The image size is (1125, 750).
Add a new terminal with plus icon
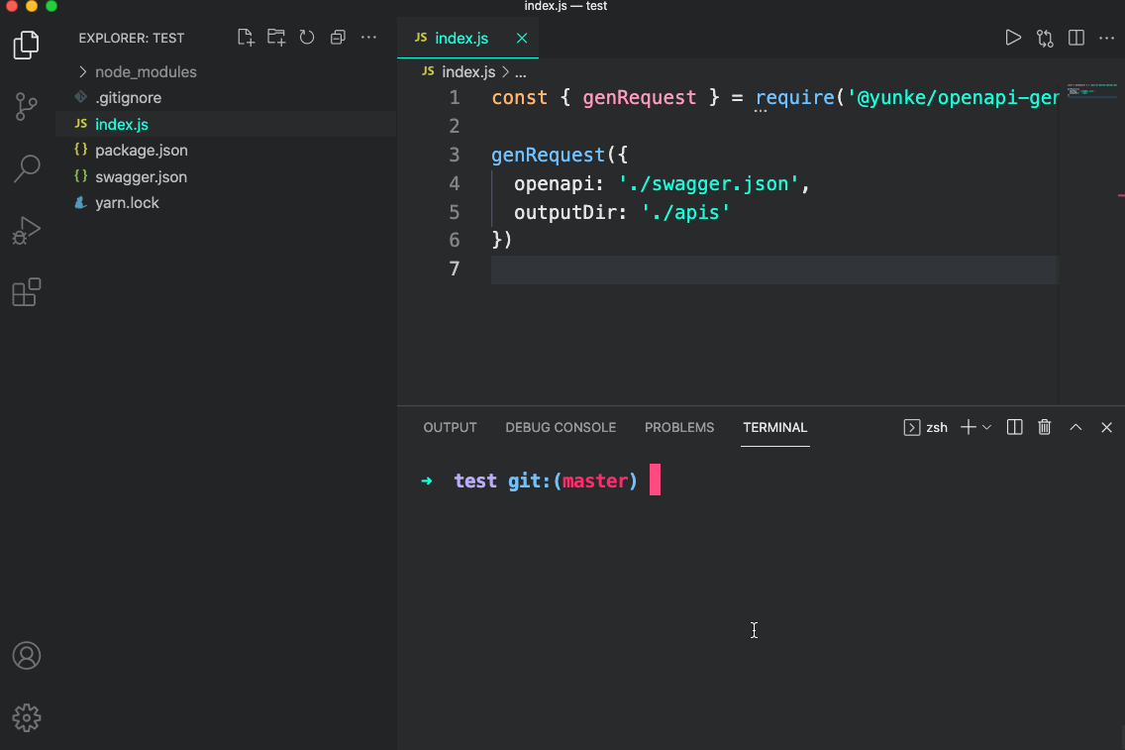[x=968, y=428]
